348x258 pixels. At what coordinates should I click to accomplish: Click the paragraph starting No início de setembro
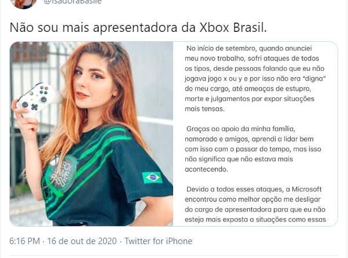(x=255, y=78)
